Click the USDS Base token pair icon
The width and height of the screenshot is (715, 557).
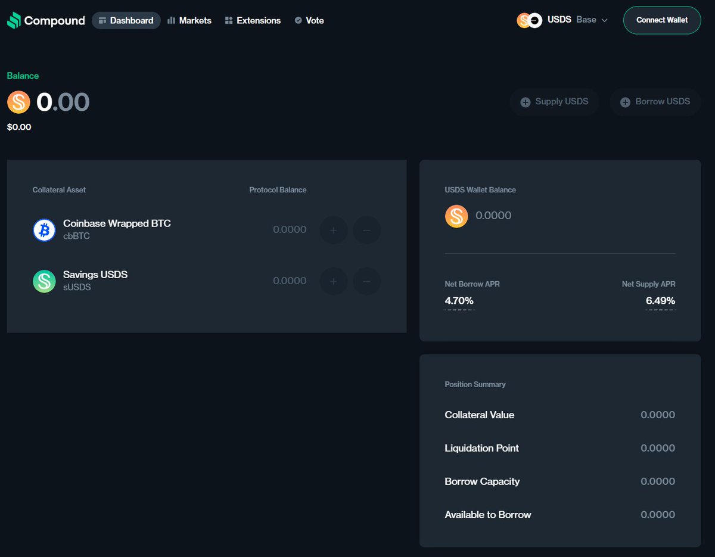point(529,20)
